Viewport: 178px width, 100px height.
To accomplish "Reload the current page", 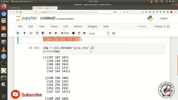I will pos(17,12).
